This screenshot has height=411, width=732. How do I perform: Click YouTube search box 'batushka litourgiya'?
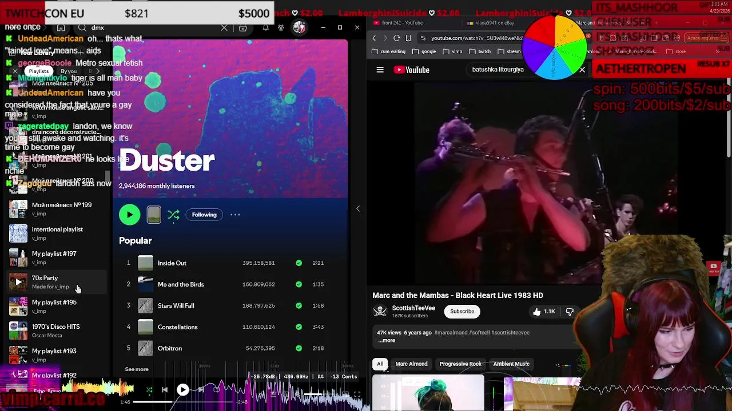[x=498, y=70]
